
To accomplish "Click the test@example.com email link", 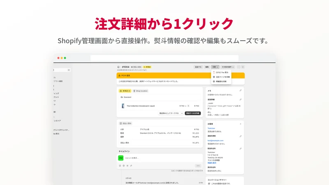I will [x=215, y=141].
